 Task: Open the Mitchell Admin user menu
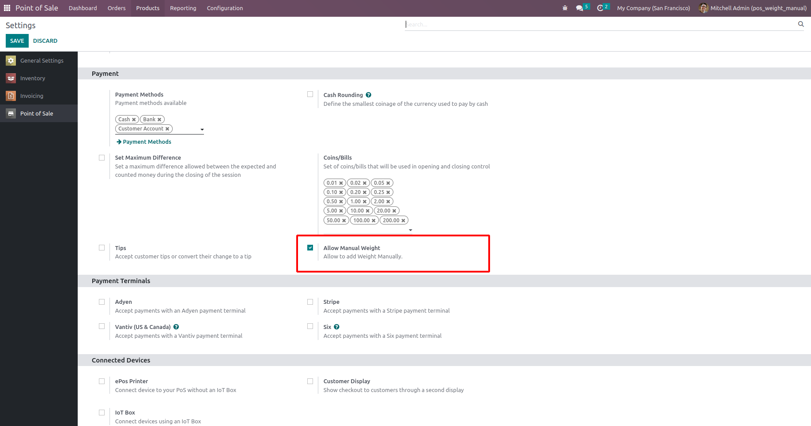coord(753,8)
